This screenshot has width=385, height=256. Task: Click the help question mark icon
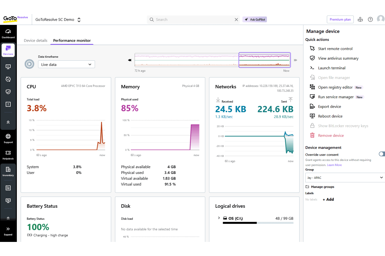coord(370,20)
